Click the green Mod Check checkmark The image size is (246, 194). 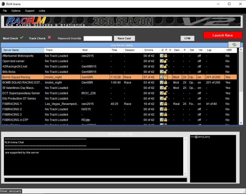[x=22, y=38]
